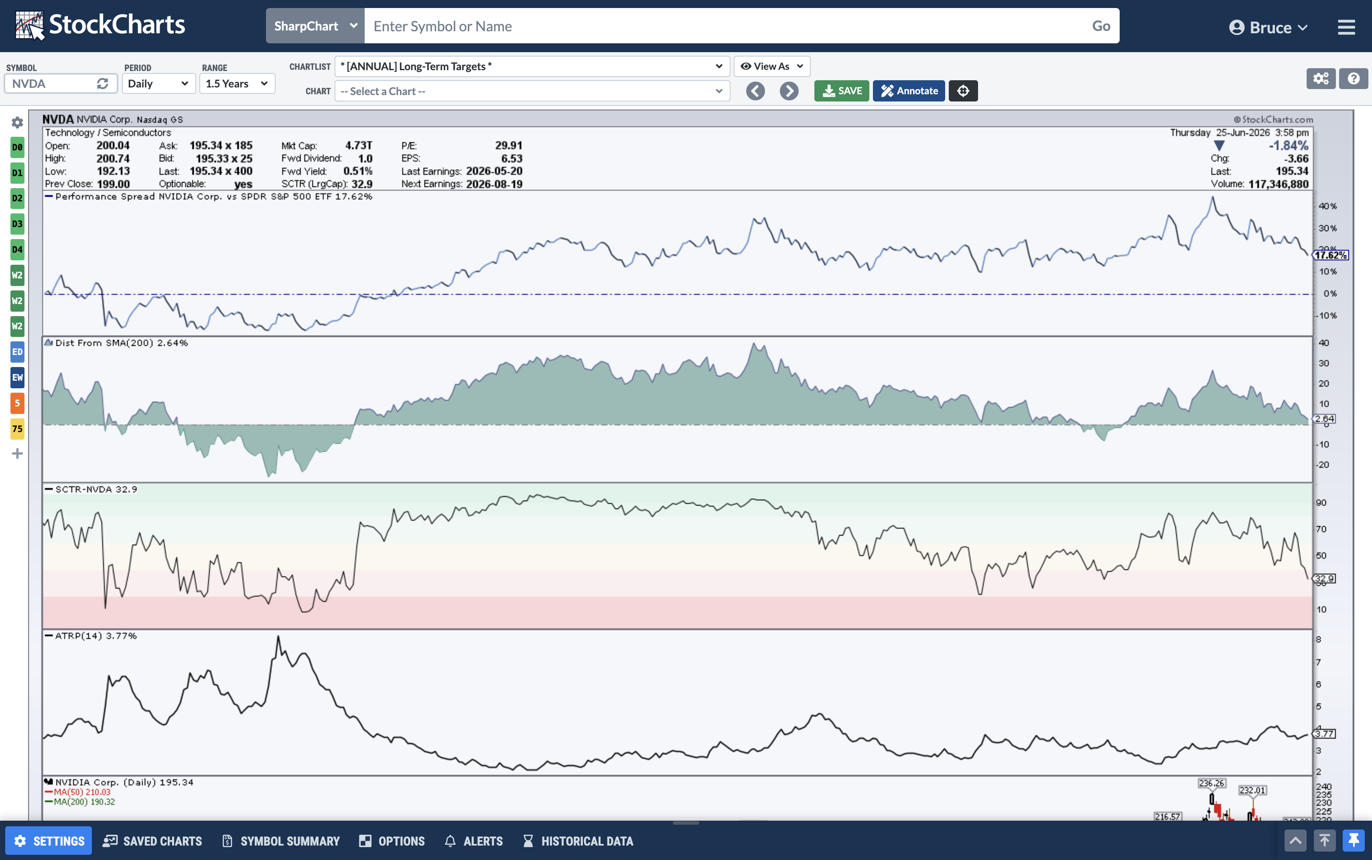Toggle the pin bottom bar icon
This screenshot has width=1372, height=860.
[1353, 841]
